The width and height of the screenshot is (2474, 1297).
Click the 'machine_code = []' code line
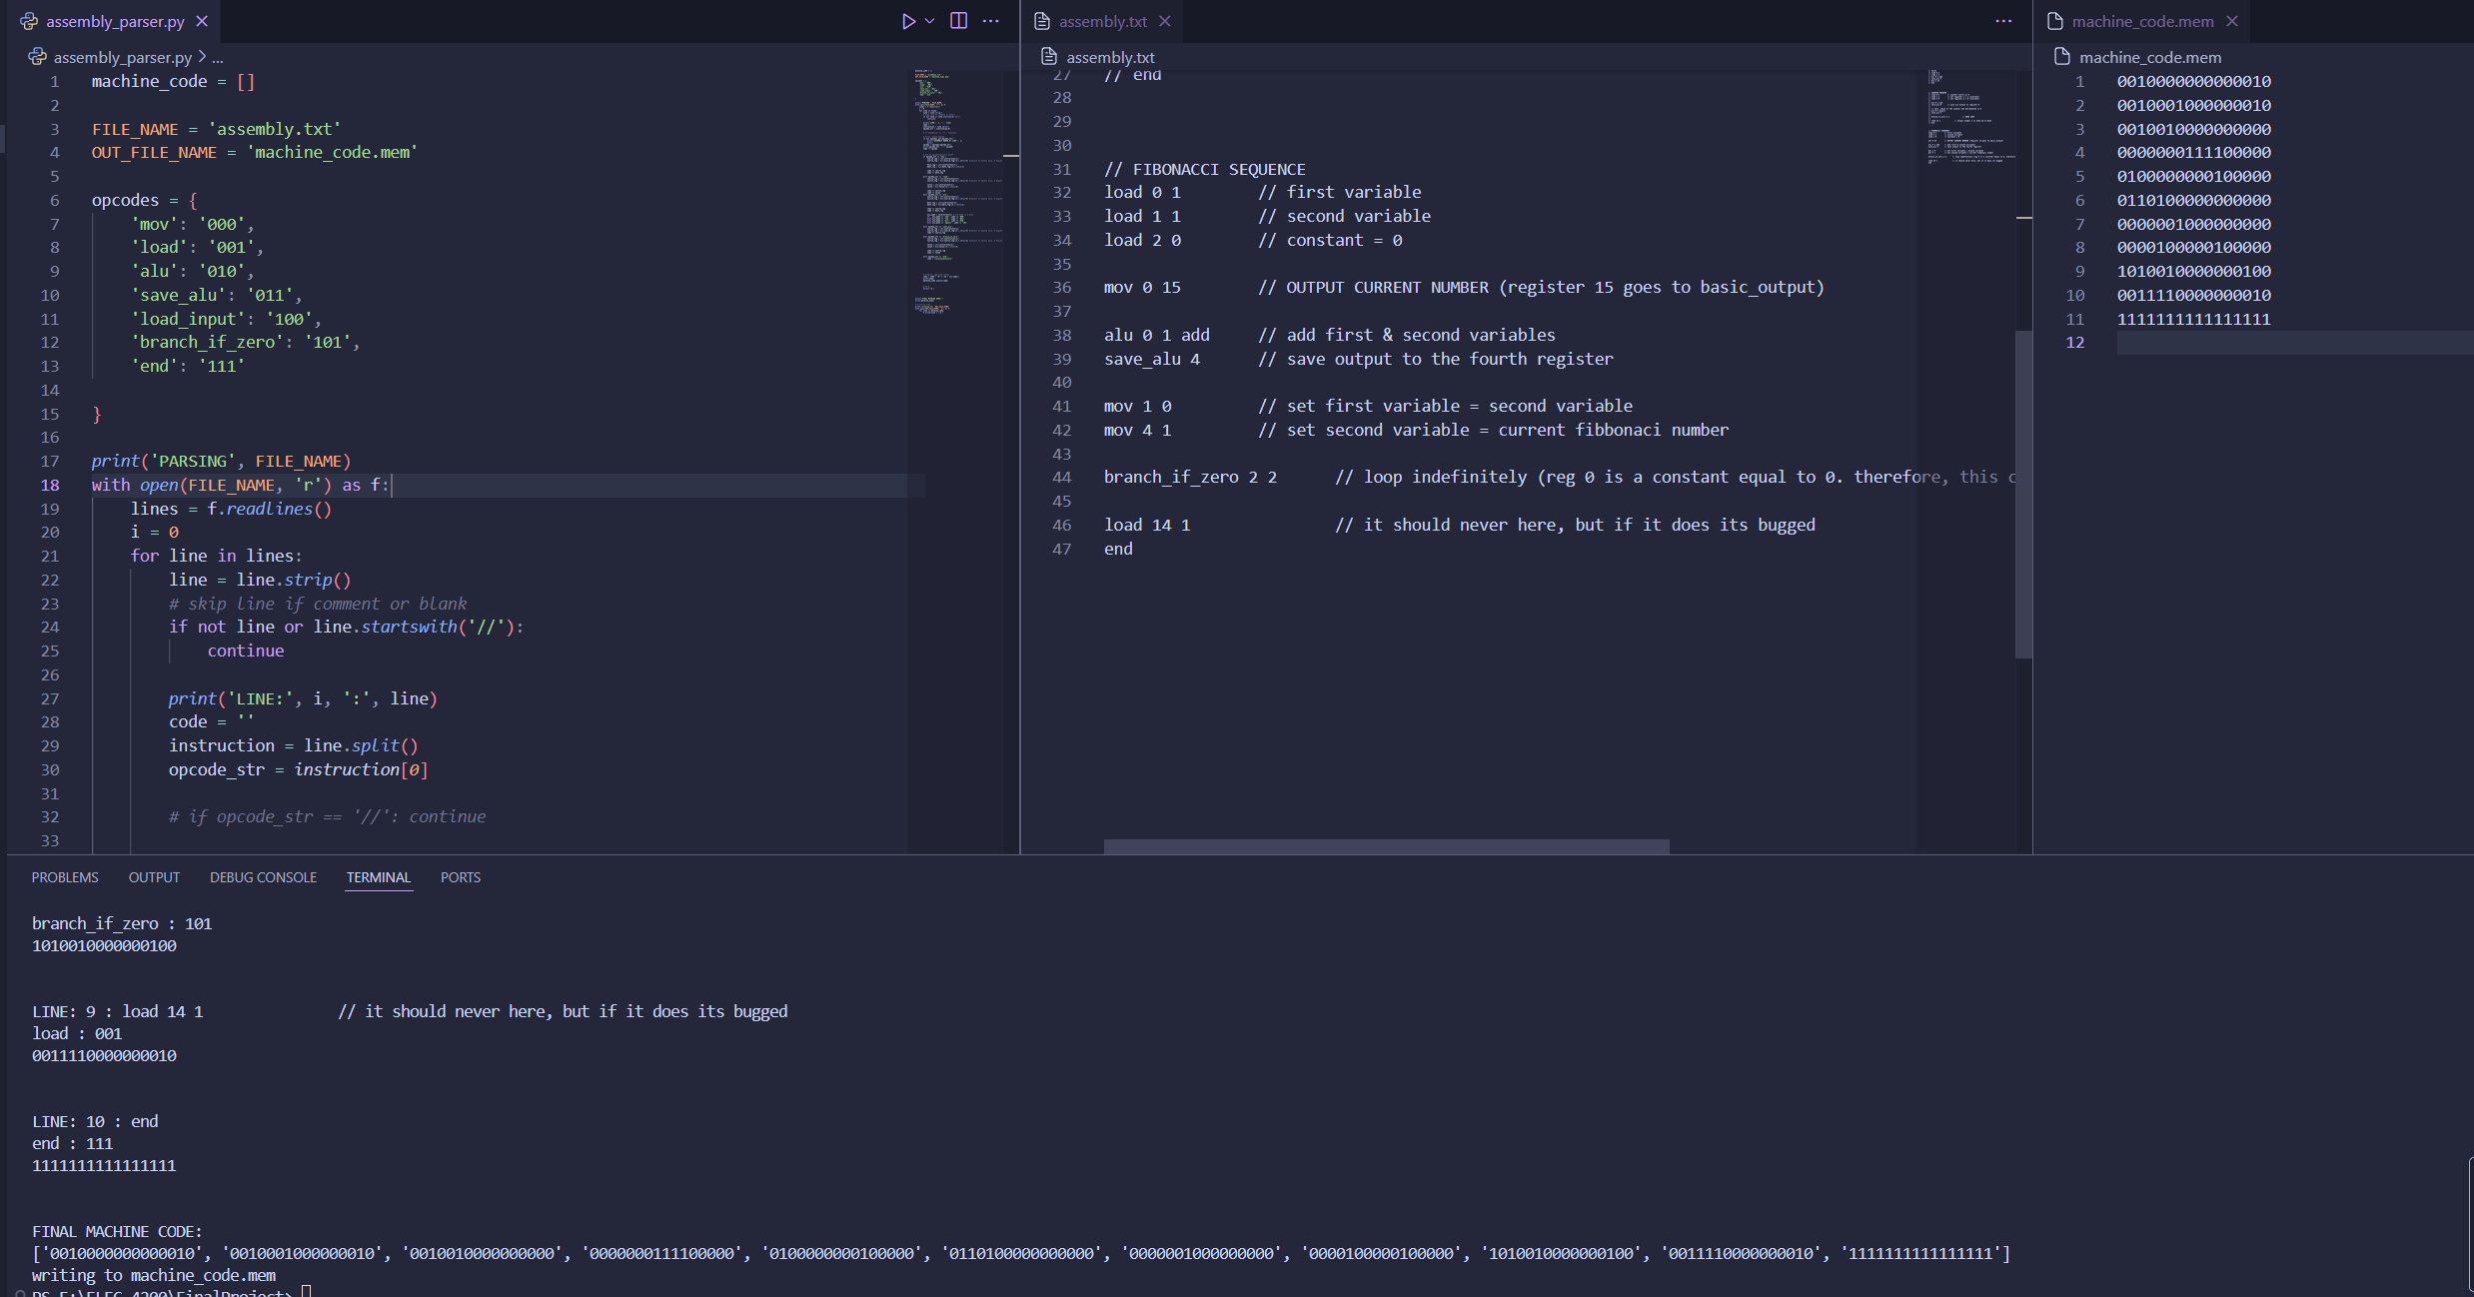(173, 82)
